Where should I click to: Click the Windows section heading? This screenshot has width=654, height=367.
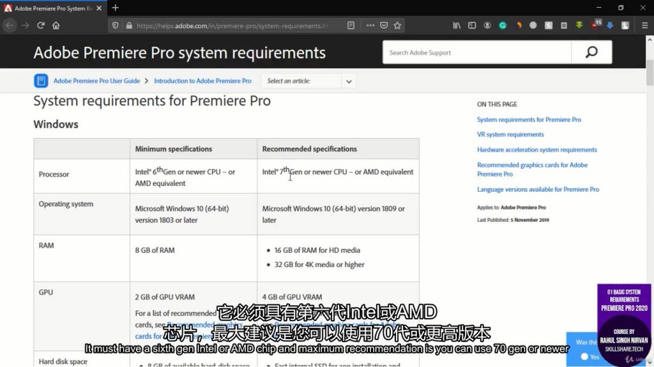click(56, 124)
